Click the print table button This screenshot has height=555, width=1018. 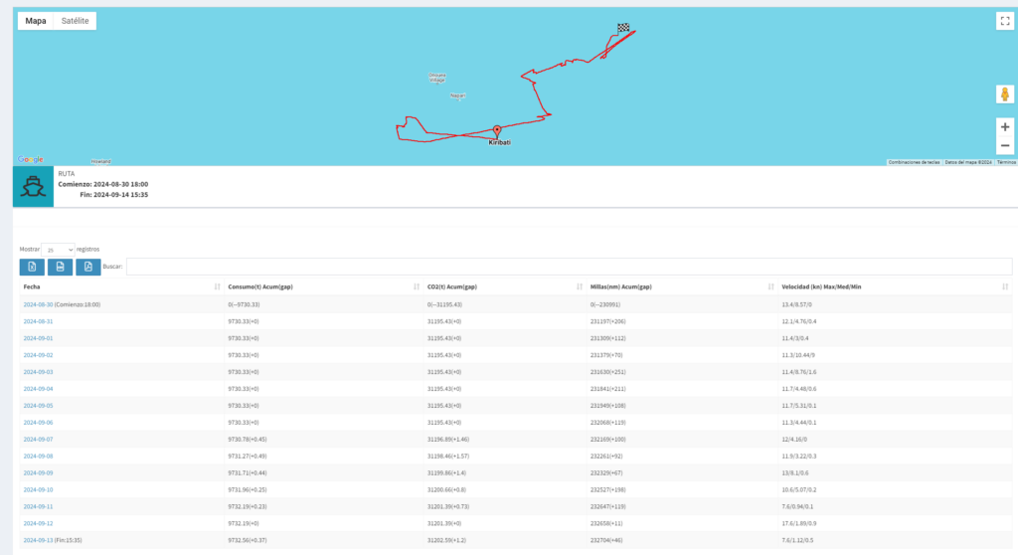click(x=60, y=267)
